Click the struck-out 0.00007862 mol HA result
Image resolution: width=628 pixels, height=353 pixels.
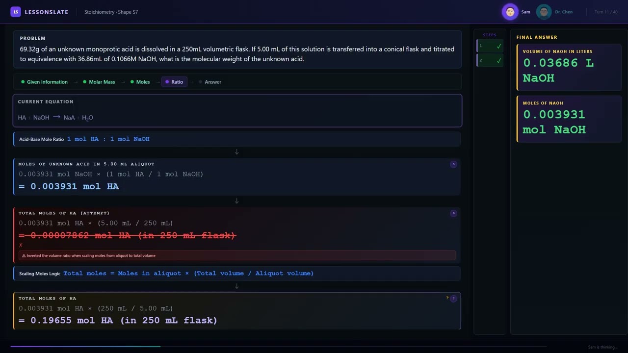127,235
